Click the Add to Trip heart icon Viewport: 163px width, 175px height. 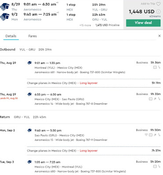[158, 4]
